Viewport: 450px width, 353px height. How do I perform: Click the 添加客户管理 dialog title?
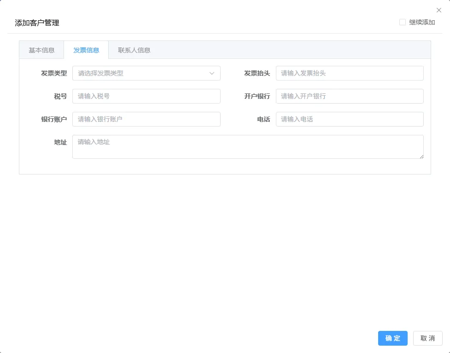pos(37,23)
